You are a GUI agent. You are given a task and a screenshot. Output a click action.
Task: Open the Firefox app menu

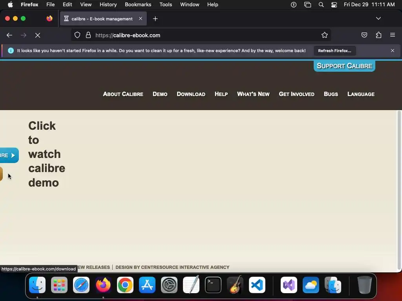tap(29, 5)
